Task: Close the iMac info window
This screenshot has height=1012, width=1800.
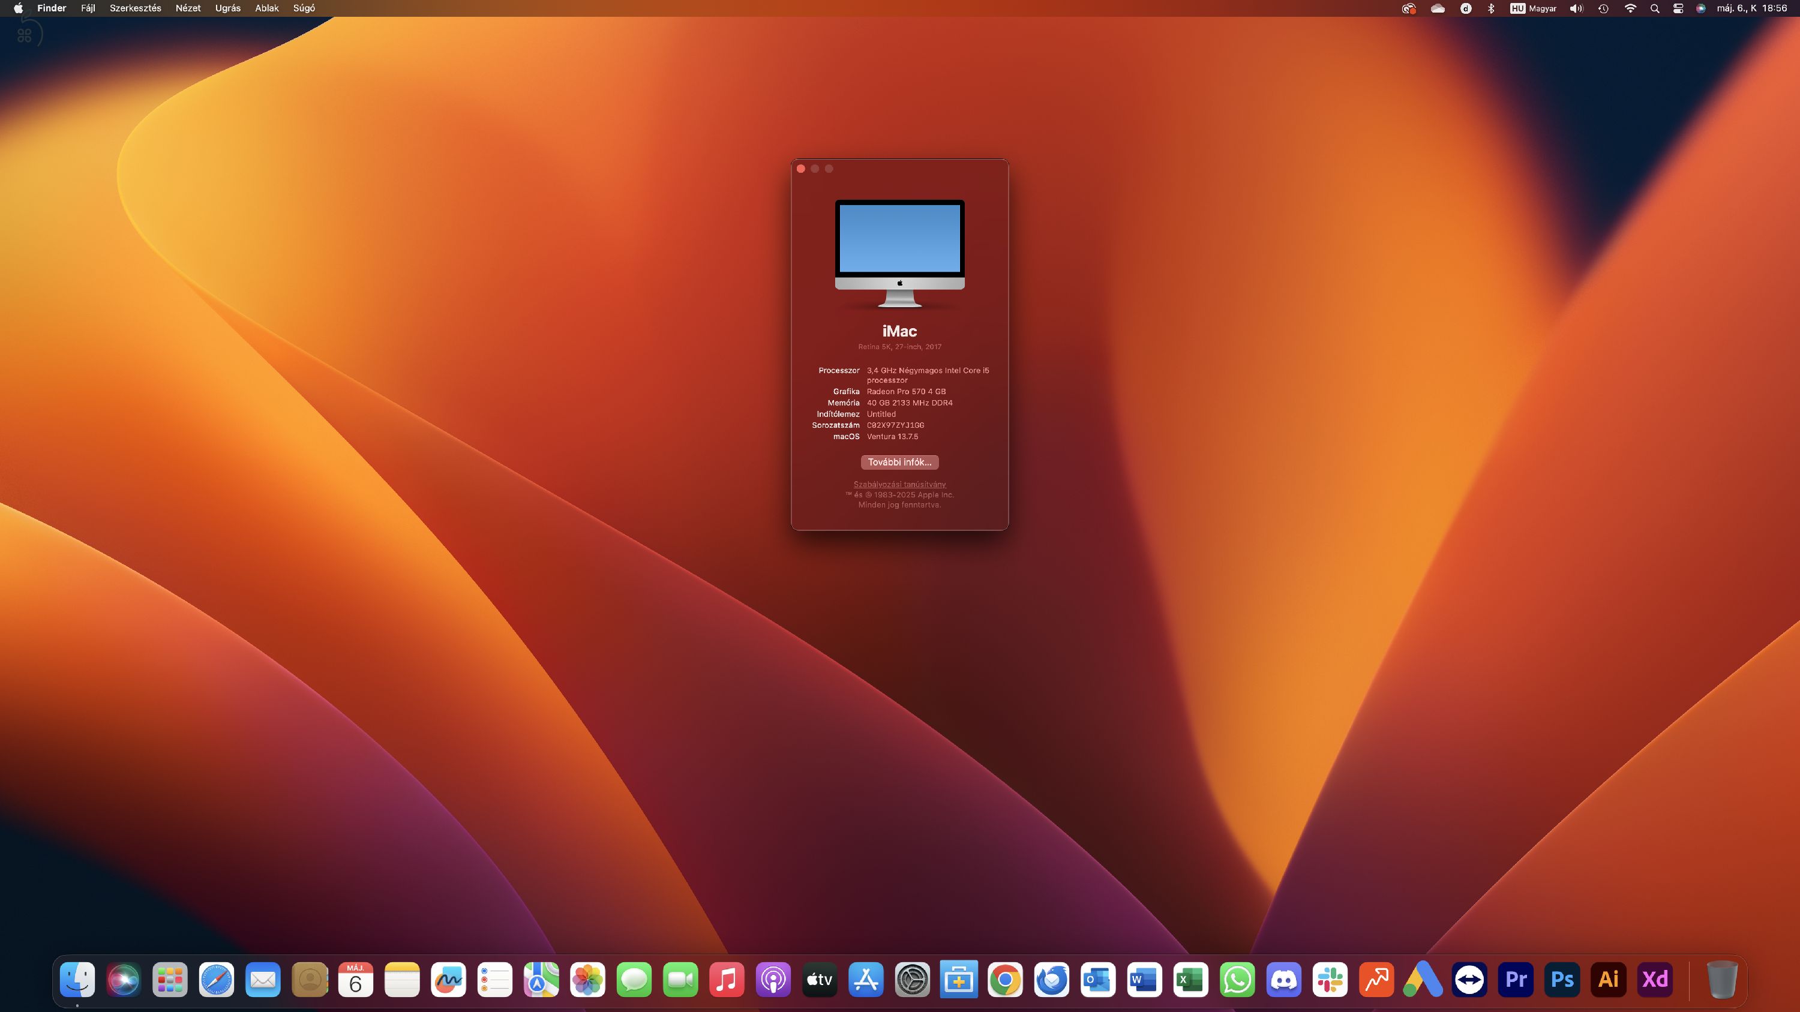Action: [801, 169]
